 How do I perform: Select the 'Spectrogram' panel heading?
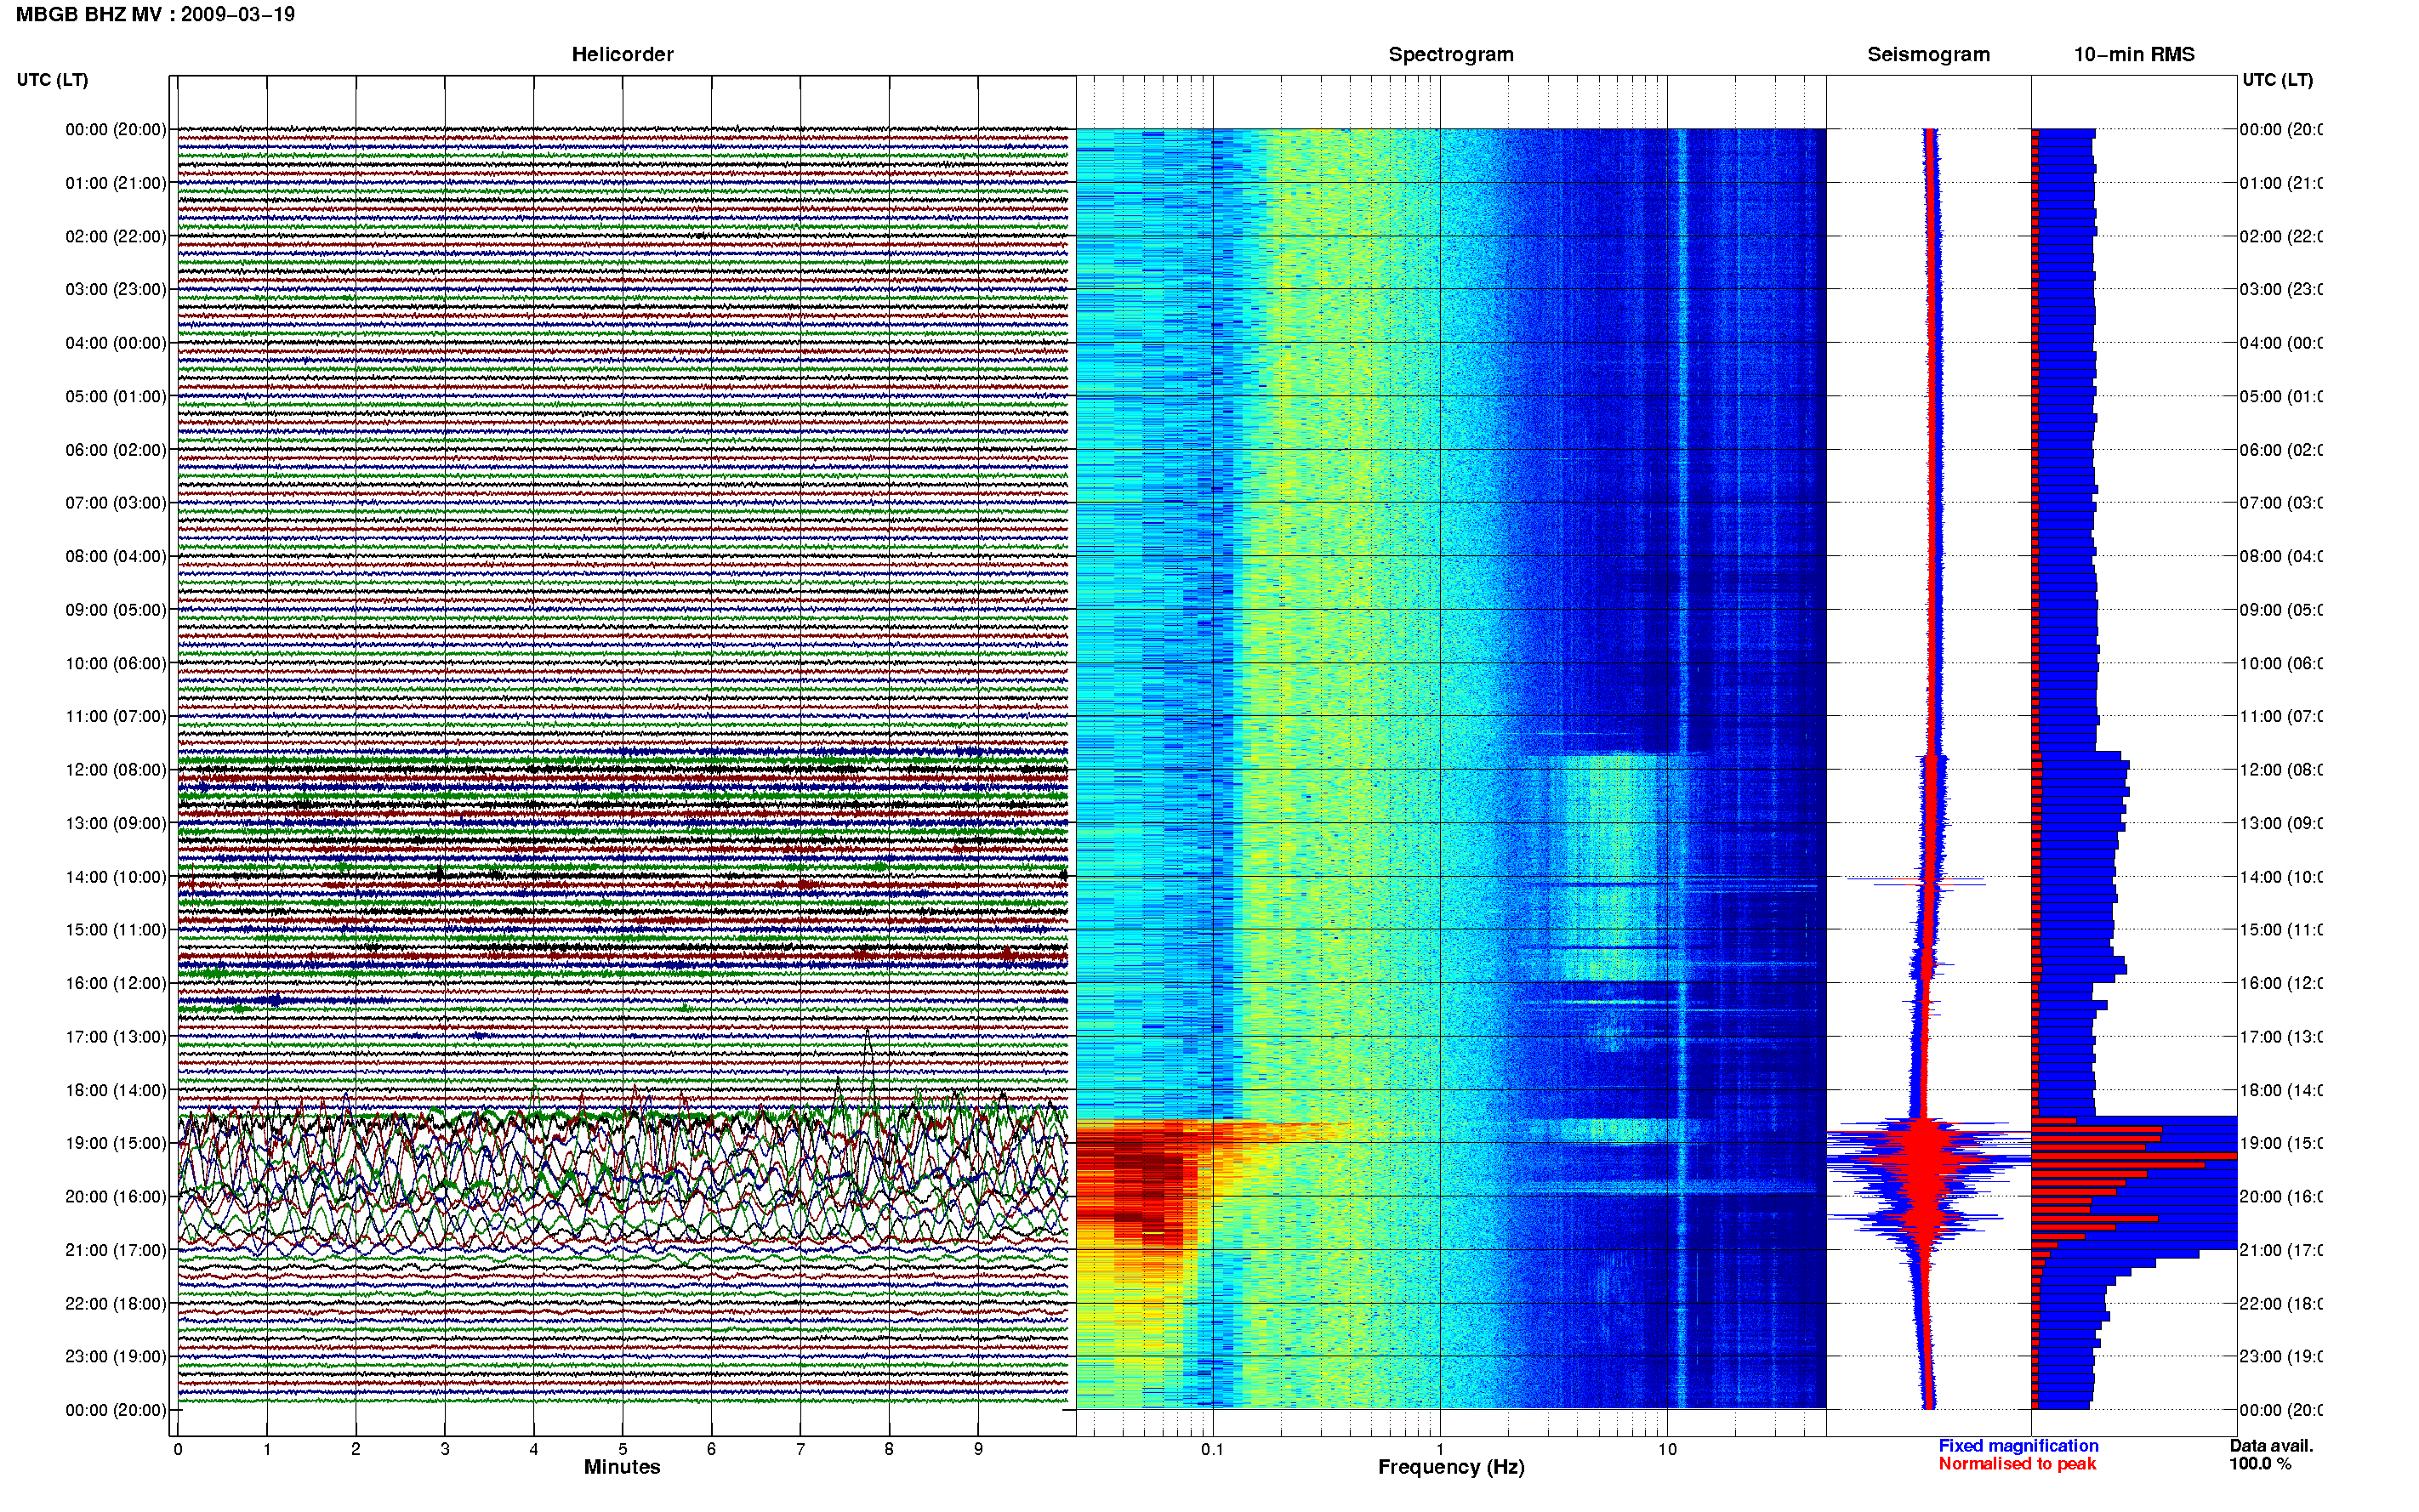(1451, 54)
